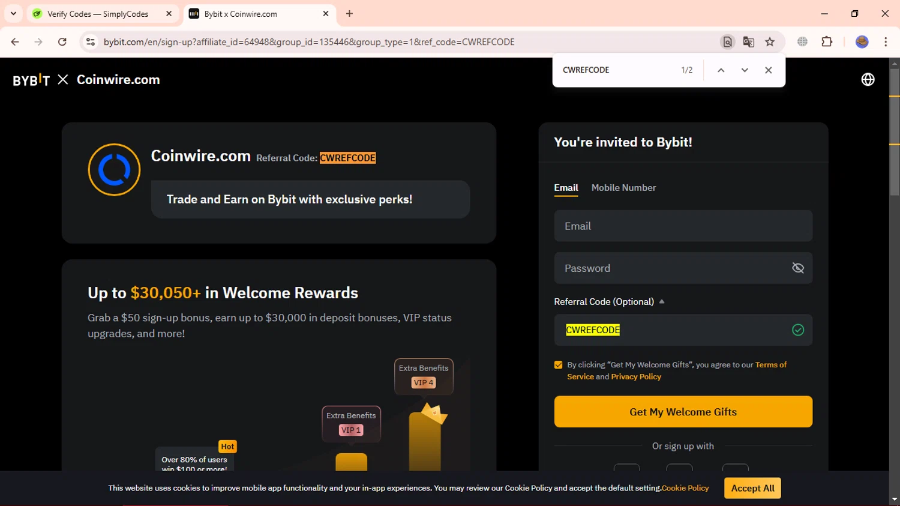Click the browser back arrow

click(15, 42)
